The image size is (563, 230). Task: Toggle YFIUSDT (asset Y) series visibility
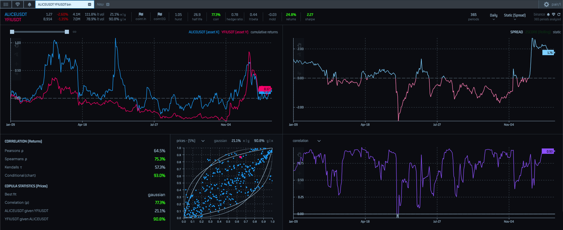(235, 32)
